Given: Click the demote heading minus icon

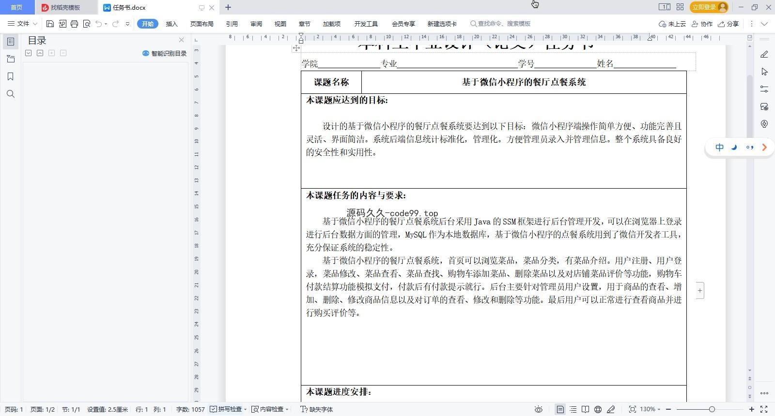Looking at the screenshot, I should (x=63, y=53).
